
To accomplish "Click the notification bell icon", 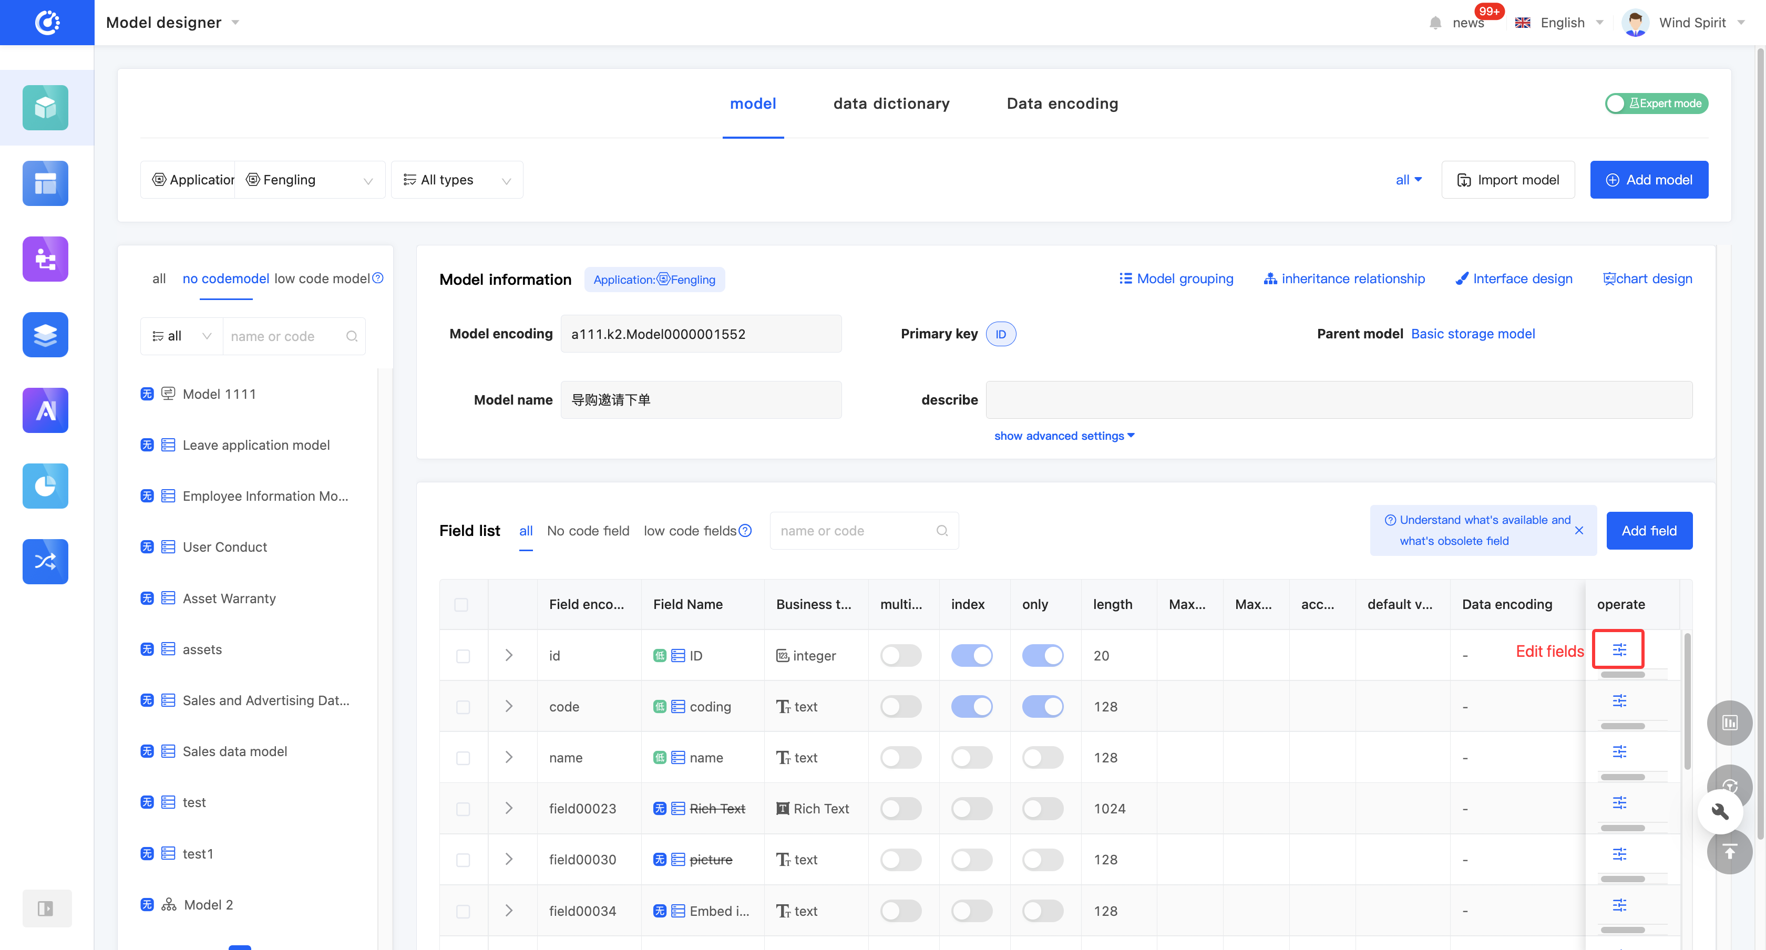I will (1435, 23).
